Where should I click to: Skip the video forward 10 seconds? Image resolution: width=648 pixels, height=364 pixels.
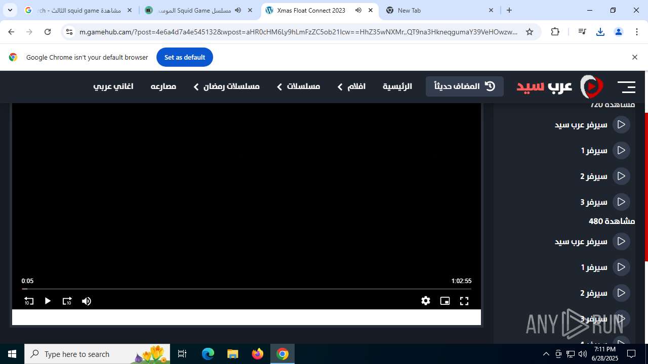click(x=67, y=301)
